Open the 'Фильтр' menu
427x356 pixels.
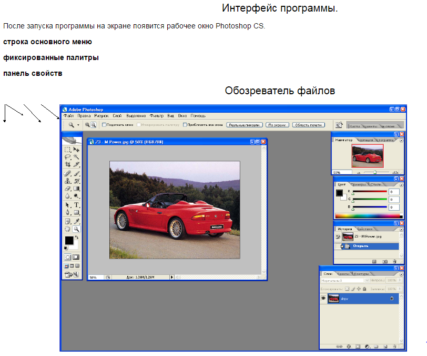click(x=157, y=115)
